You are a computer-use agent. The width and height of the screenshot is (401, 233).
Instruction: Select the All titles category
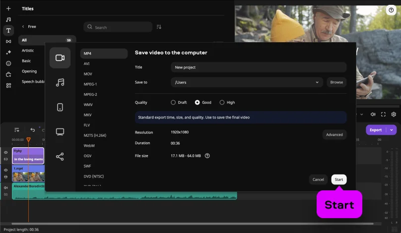(x=47, y=40)
